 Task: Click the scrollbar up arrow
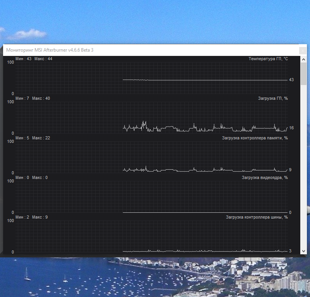tap(303, 59)
